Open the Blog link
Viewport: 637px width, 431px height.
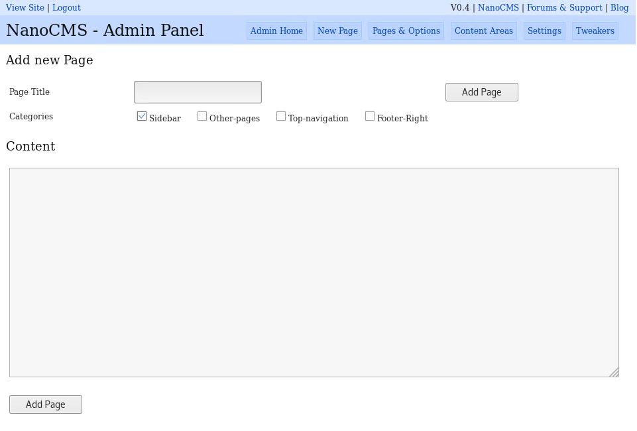619,8
